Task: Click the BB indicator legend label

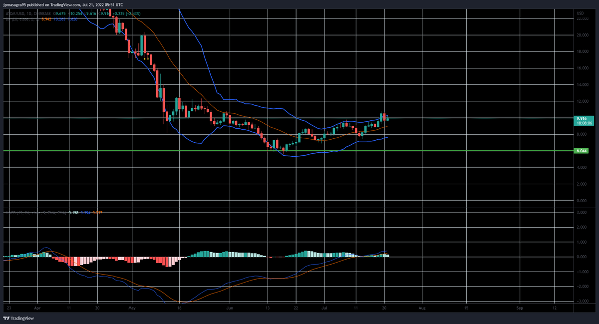Action: (21, 19)
